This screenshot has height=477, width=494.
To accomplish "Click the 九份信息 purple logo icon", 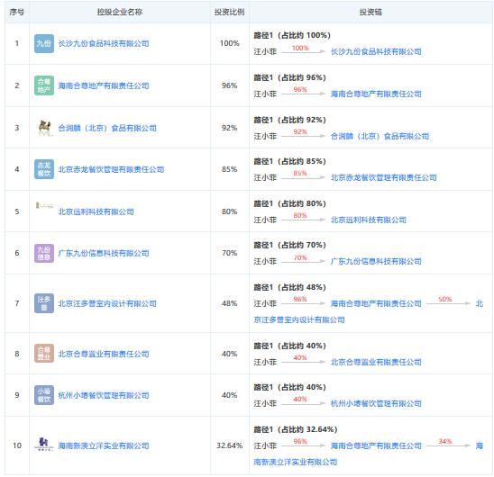I will [x=44, y=253].
